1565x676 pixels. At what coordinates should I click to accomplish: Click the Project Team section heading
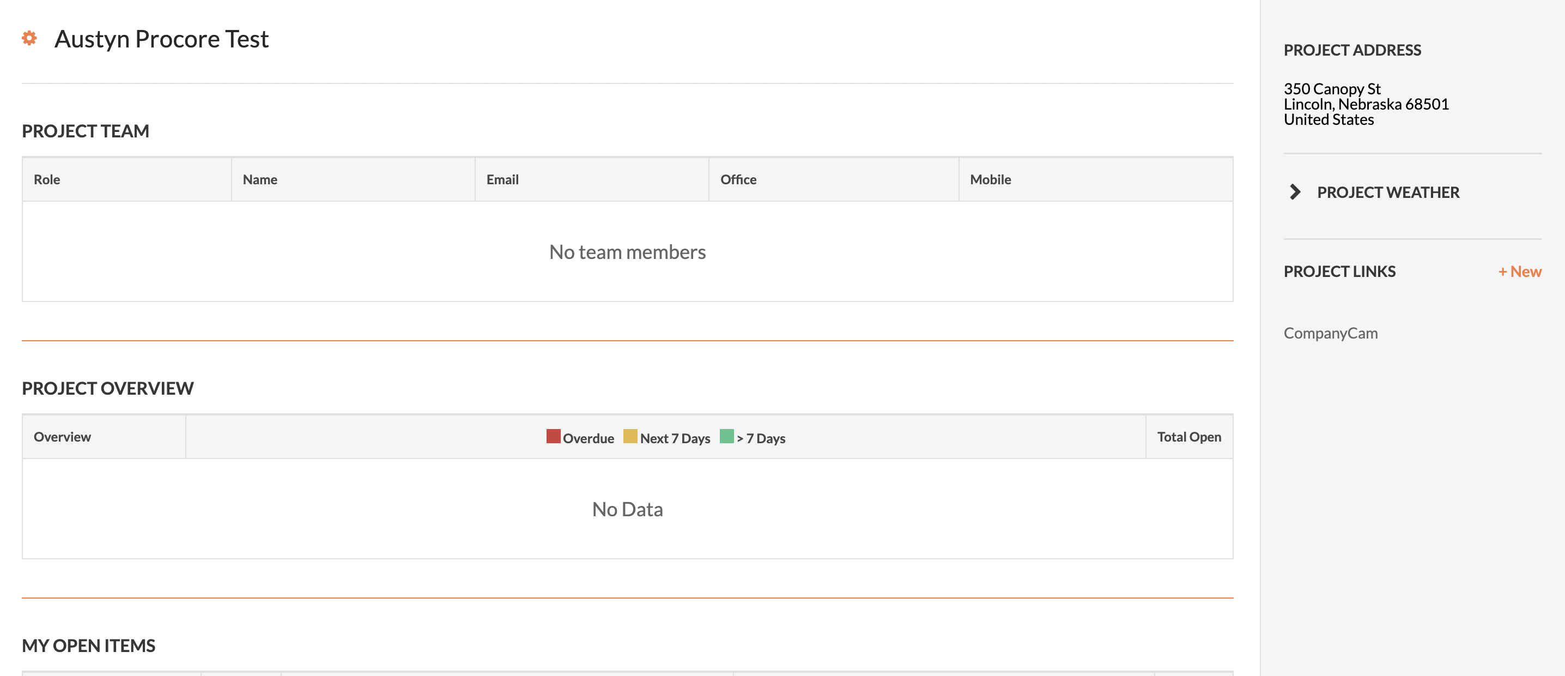pos(85,131)
